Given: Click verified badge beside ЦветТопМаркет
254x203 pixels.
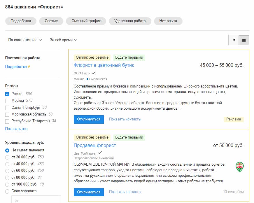Looking at the screenshot, I should coord(100,152).
